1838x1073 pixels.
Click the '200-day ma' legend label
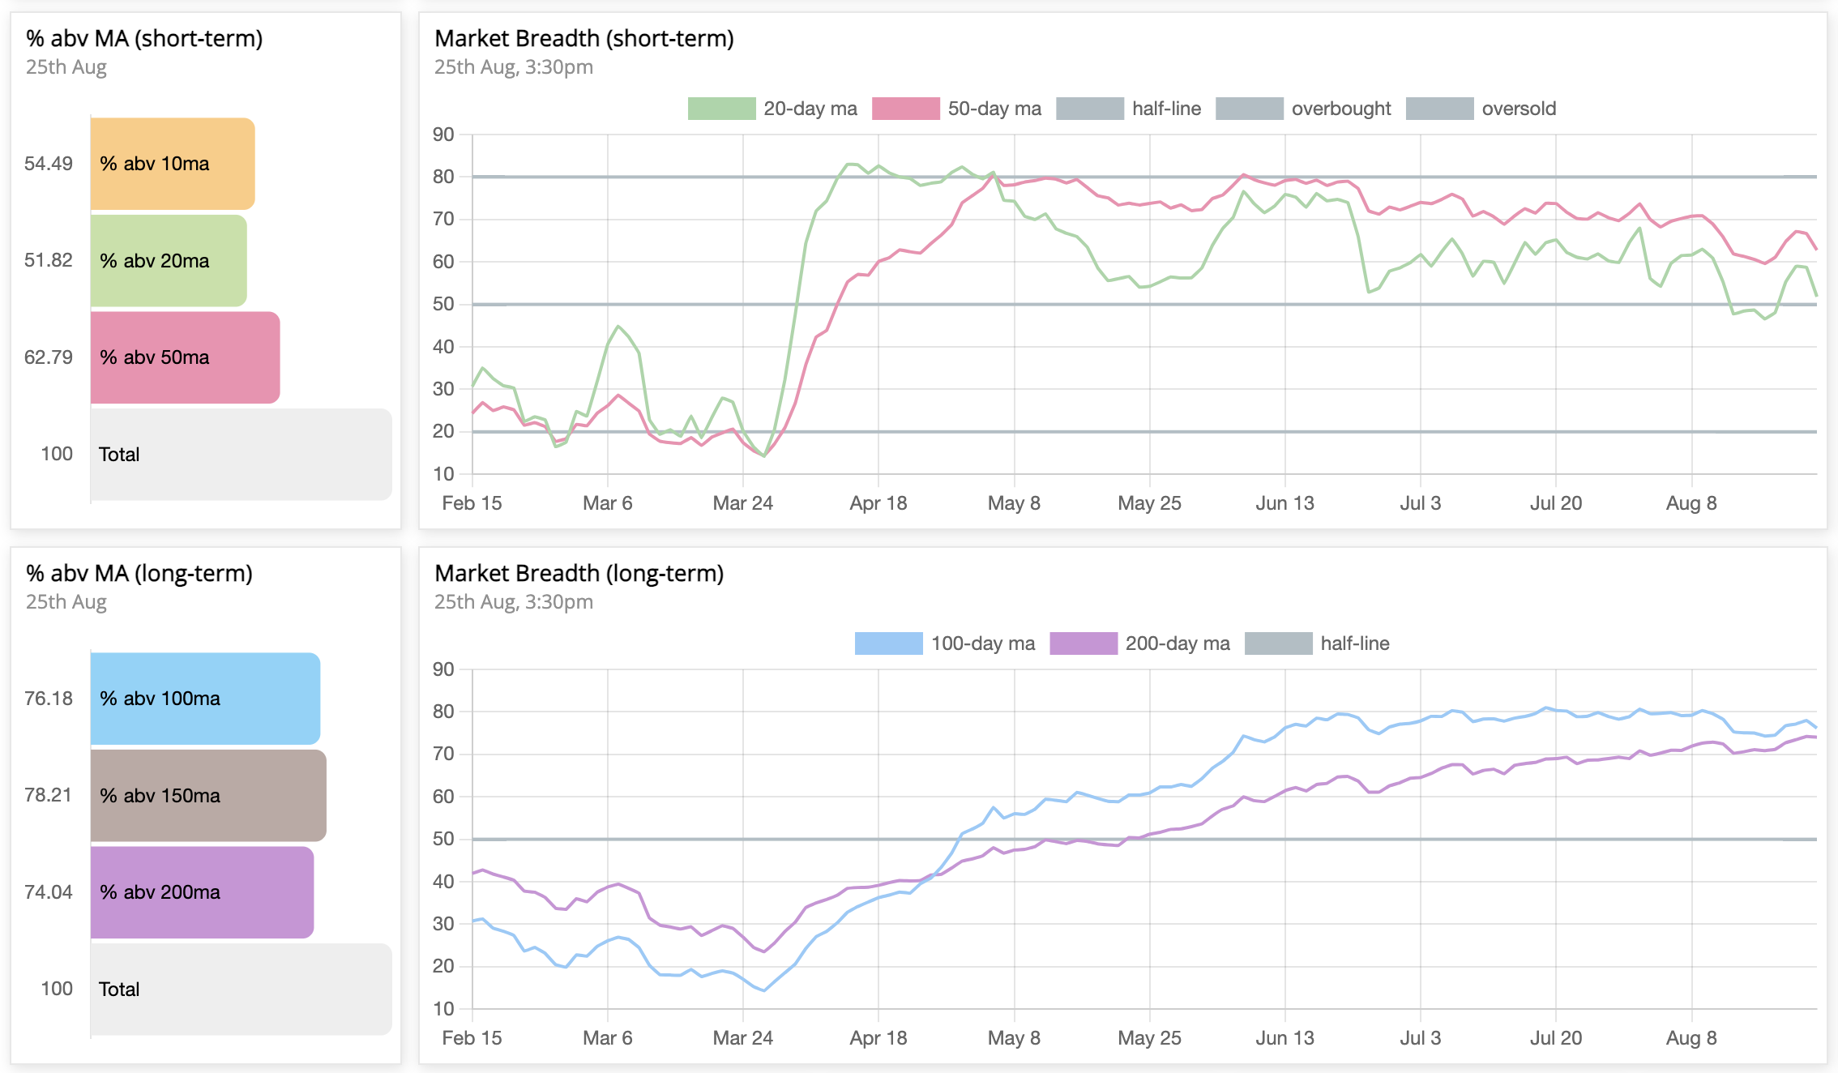click(1178, 643)
